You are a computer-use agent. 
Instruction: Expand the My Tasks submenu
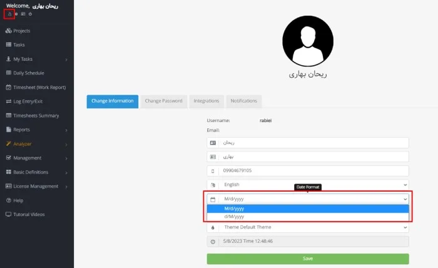click(x=25, y=59)
